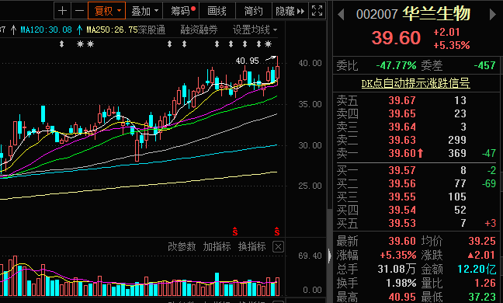Click the last red S marker
Image resolution: width=503 pixels, height=303 pixels.
(x=277, y=232)
